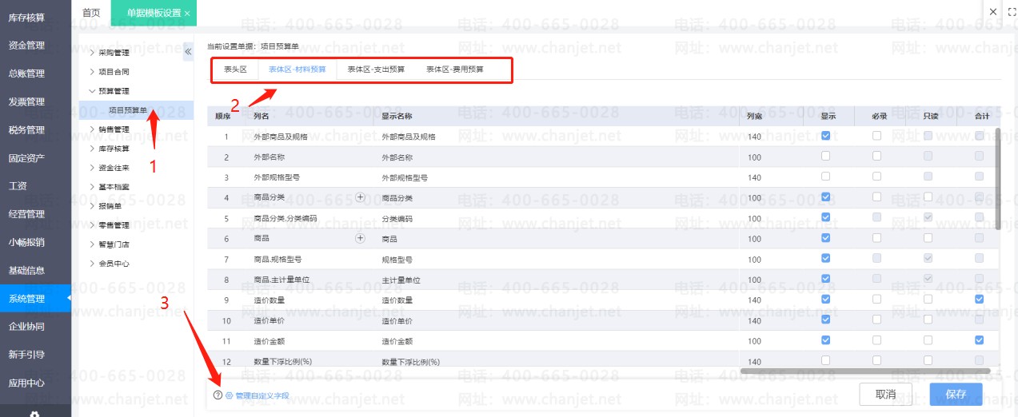Uncheck 显示 for 外部商品及规格 row
1018x417 pixels.
825,135
